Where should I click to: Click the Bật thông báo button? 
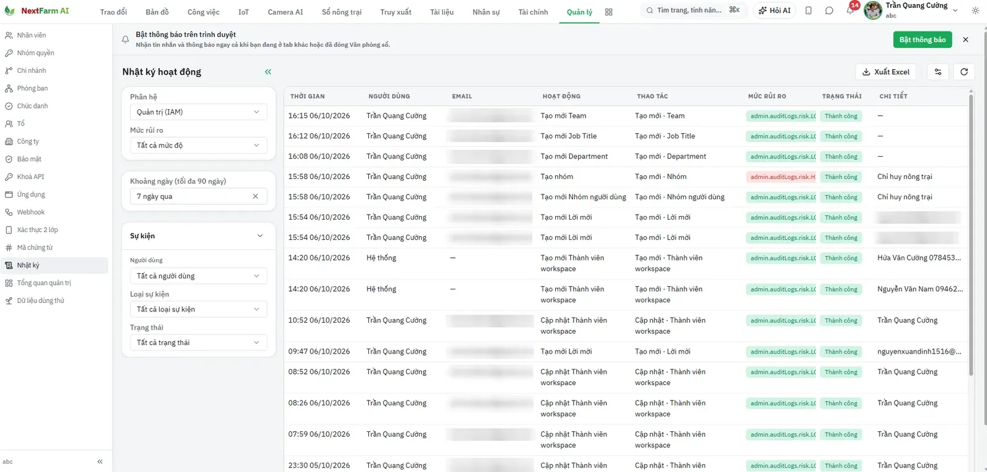[x=922, y=39]
